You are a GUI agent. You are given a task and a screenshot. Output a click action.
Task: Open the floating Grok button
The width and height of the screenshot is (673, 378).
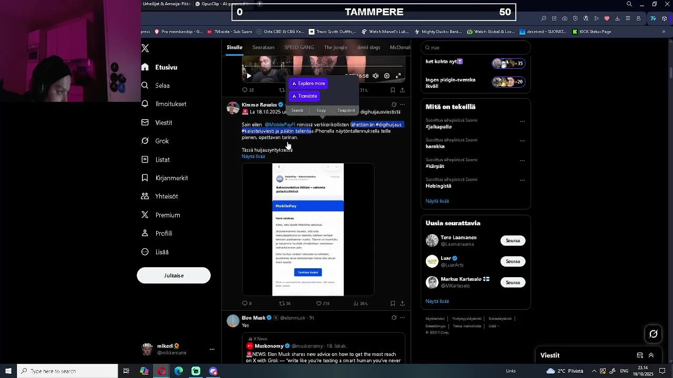pos(654,334)
